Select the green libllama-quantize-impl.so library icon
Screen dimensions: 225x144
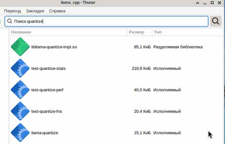click(20, 47)
